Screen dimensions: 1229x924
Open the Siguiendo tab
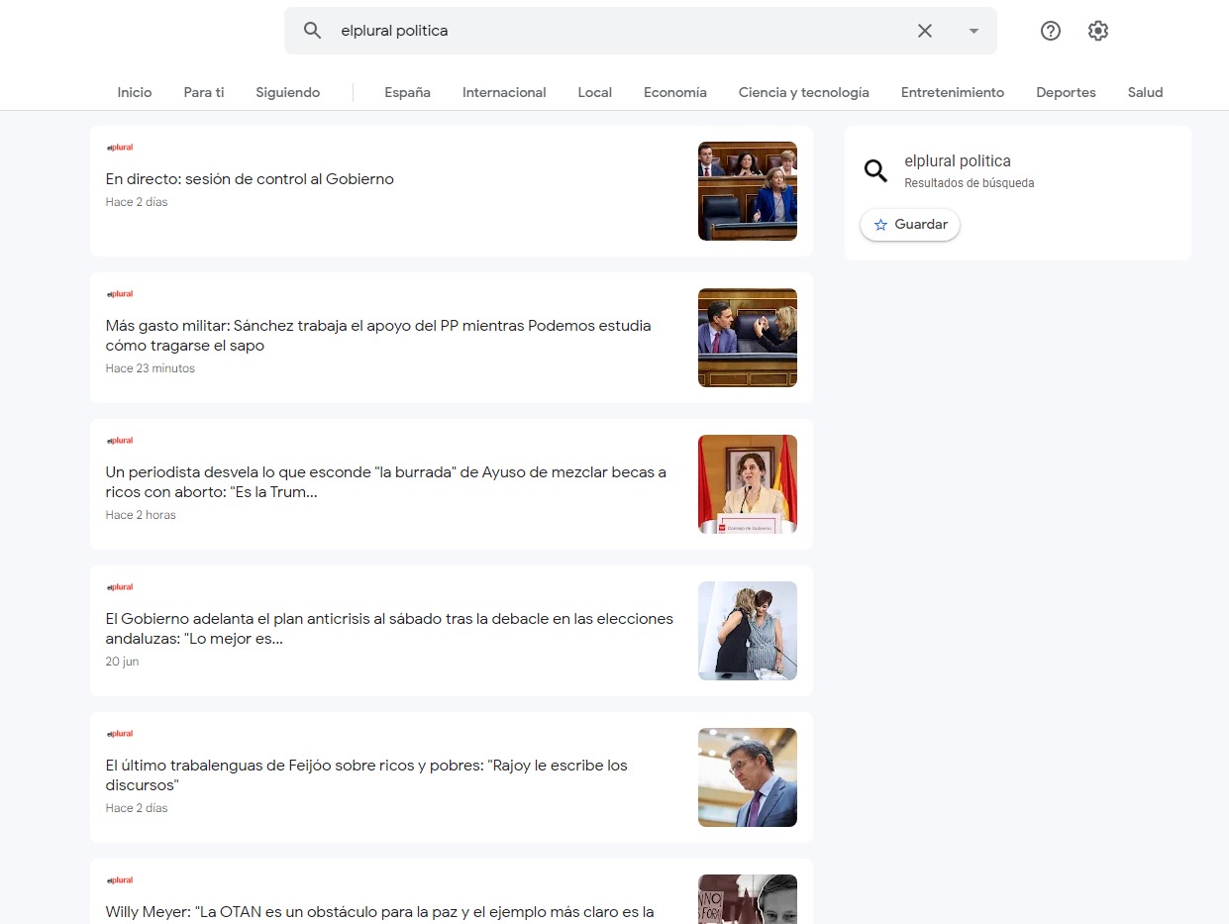coord(288,92)
